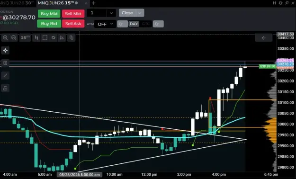The image size is (296, 179).
Task: Open the 15m timeframe selector
Action: (25, 37)
